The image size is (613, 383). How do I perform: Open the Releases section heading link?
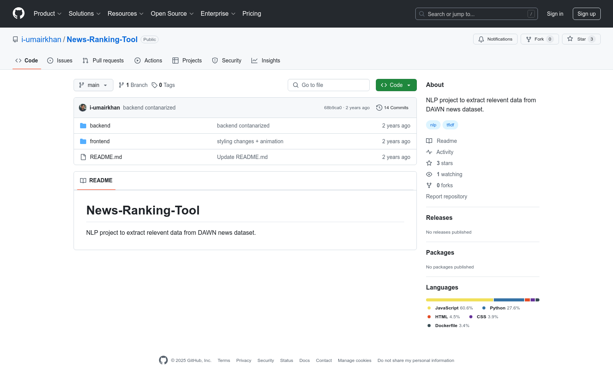pos(439,218)
